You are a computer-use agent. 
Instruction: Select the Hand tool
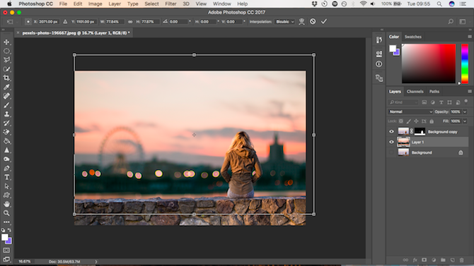point(6,204)
